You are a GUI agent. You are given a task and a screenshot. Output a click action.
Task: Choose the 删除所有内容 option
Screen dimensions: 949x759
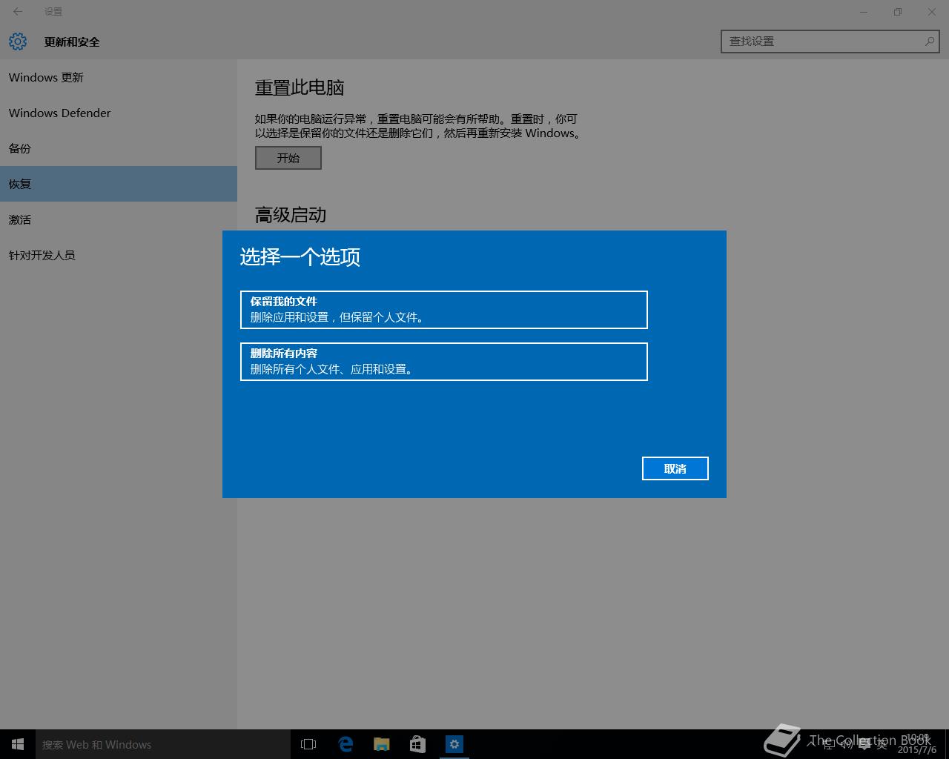pos(444,362)
